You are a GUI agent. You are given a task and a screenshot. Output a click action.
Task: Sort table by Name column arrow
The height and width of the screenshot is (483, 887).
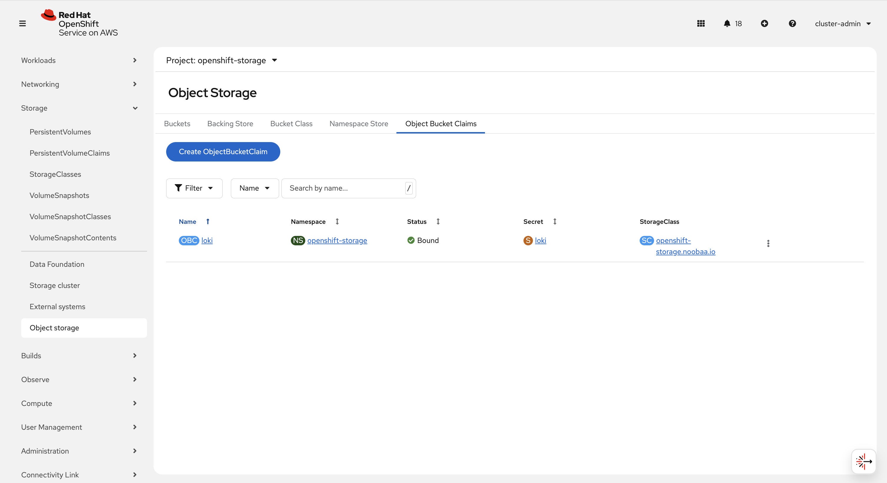point(208,221)
